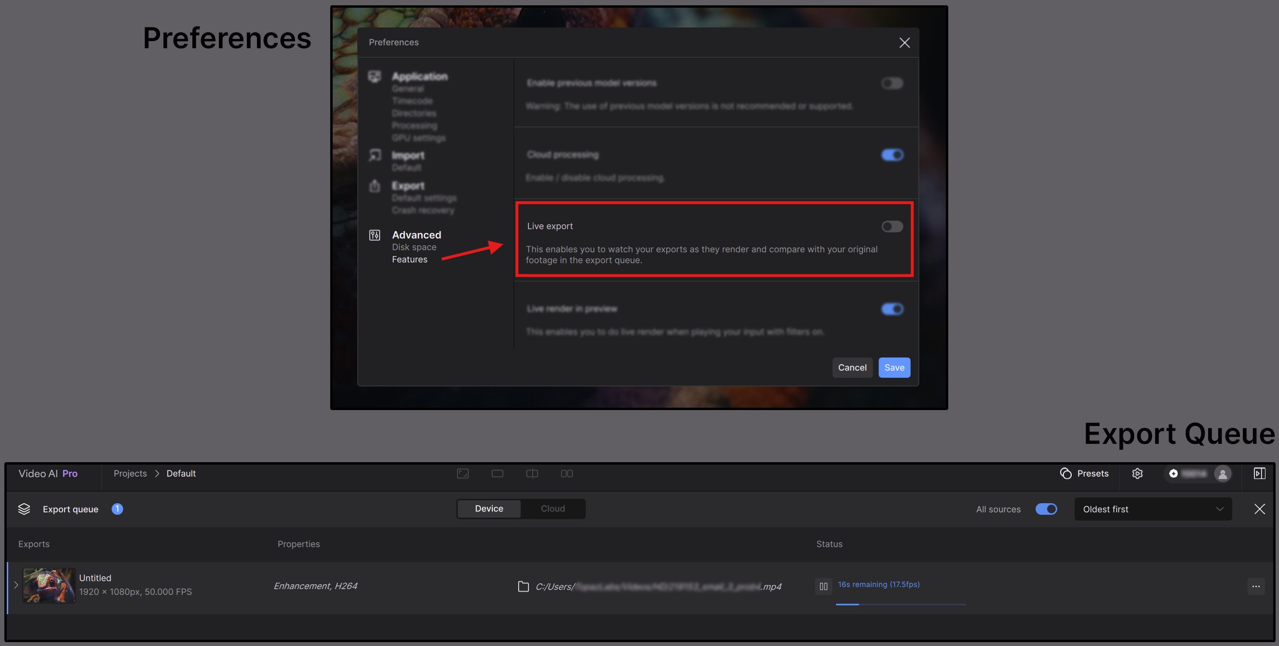The width and height of the screenshot is (1279, 646).
Task: Click Default in the breadcrumb
Action: [x=181, y=474]
